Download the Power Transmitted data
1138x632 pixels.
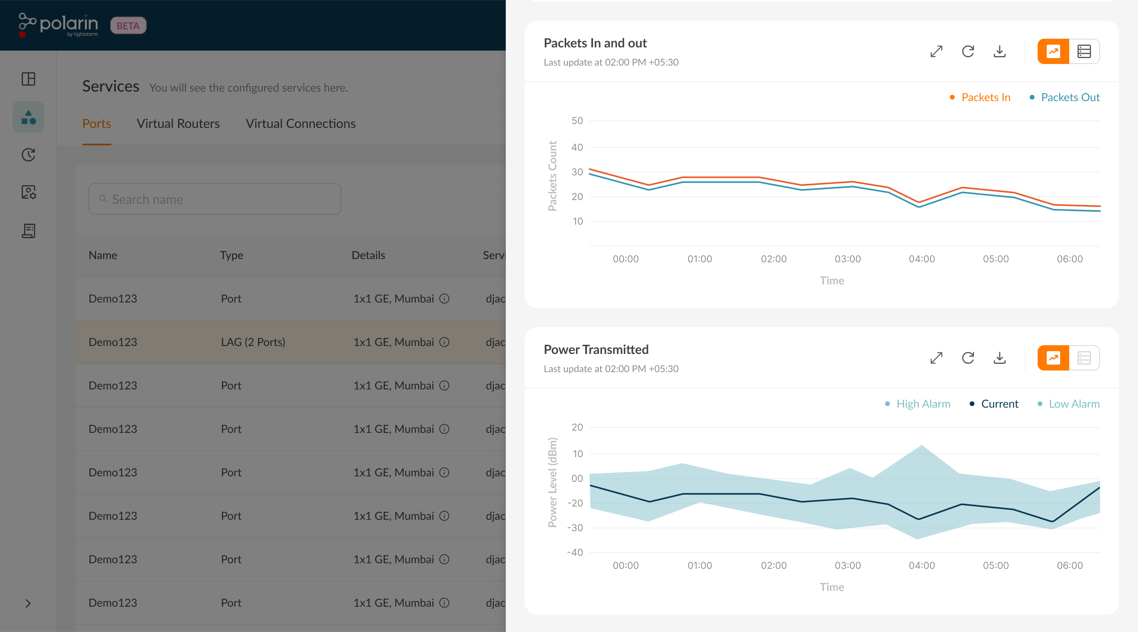999,358
